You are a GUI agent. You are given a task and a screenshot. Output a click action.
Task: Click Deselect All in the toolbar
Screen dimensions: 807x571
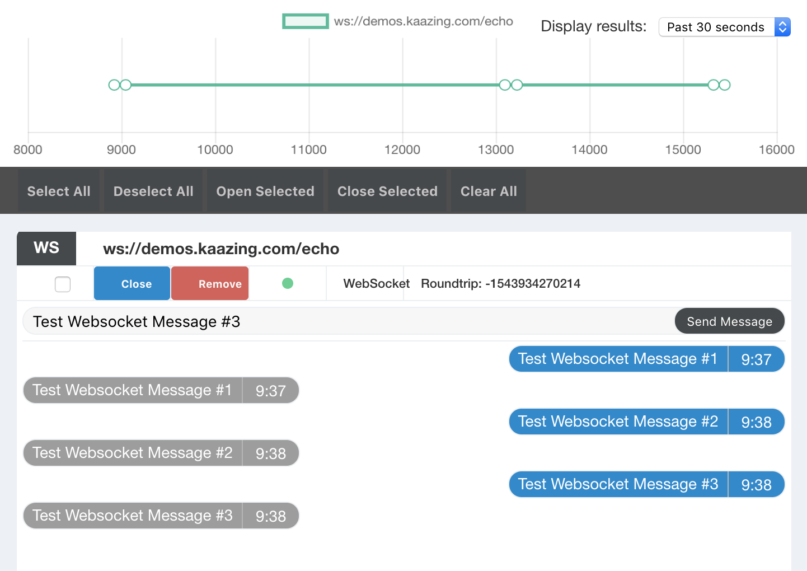tap(153, 191)
